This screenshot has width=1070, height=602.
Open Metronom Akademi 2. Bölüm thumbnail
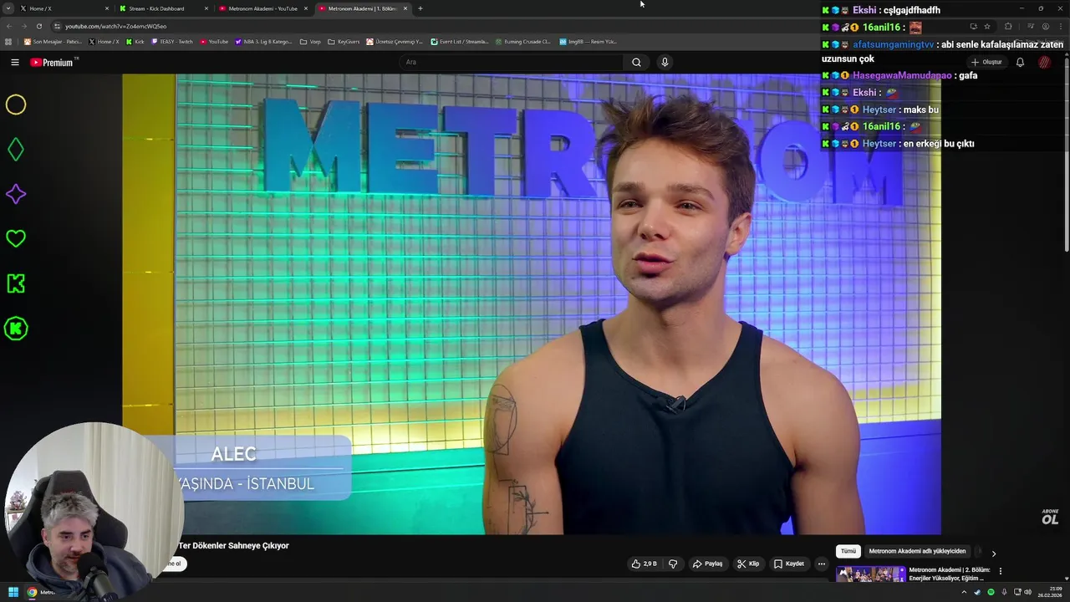(870, 574)
